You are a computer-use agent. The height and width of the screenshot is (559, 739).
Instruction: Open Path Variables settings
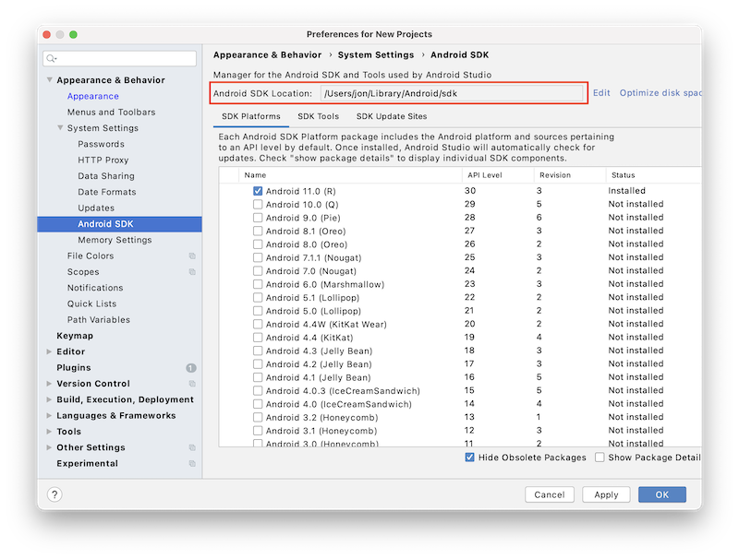point(99,319)
